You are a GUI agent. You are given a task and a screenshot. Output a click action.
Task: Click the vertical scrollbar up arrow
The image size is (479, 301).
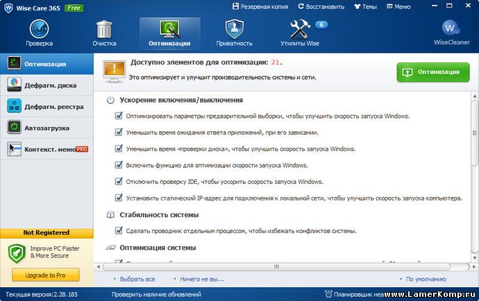pyautogui.click(x=474, y=96)
